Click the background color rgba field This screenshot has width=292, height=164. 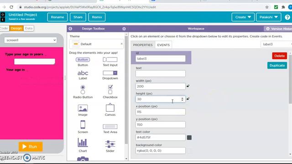(x=161, y=151)
